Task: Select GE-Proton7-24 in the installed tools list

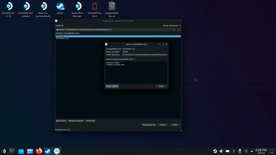Action: pyautogui.click(x=118, y=38)
